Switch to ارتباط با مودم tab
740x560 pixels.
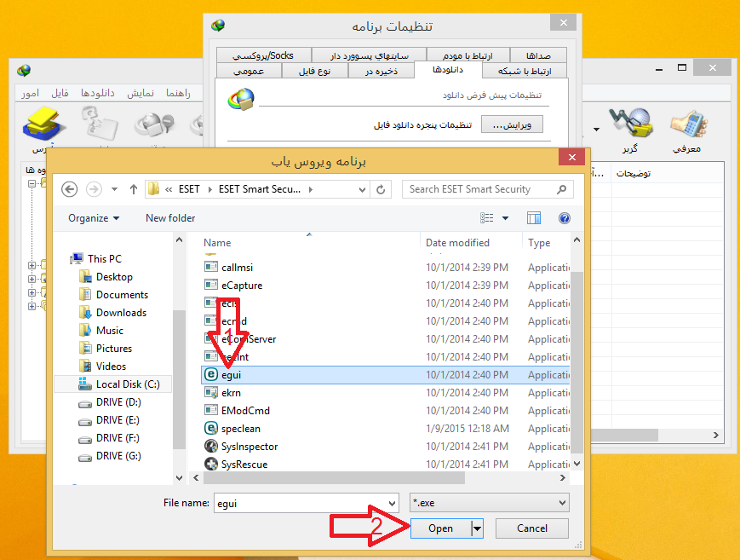pos(468,55)
